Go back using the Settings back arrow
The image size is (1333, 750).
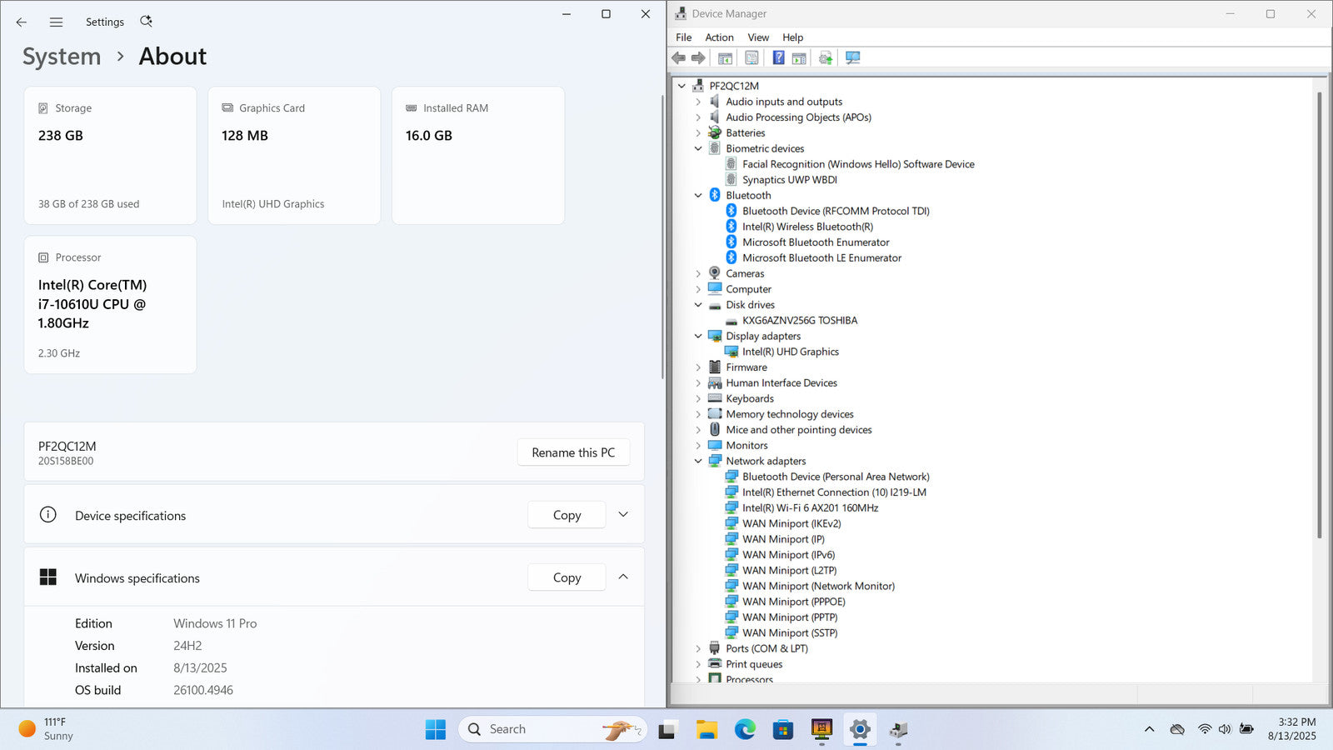coord(22,22)
